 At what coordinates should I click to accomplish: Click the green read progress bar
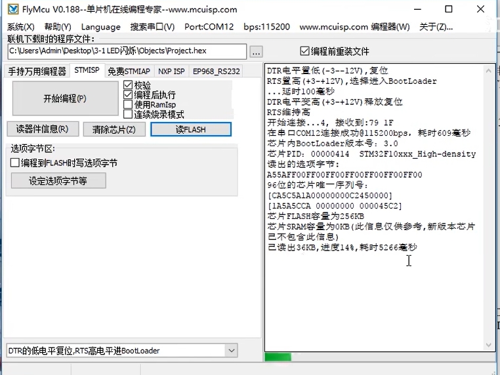click(x=278, y=357)
